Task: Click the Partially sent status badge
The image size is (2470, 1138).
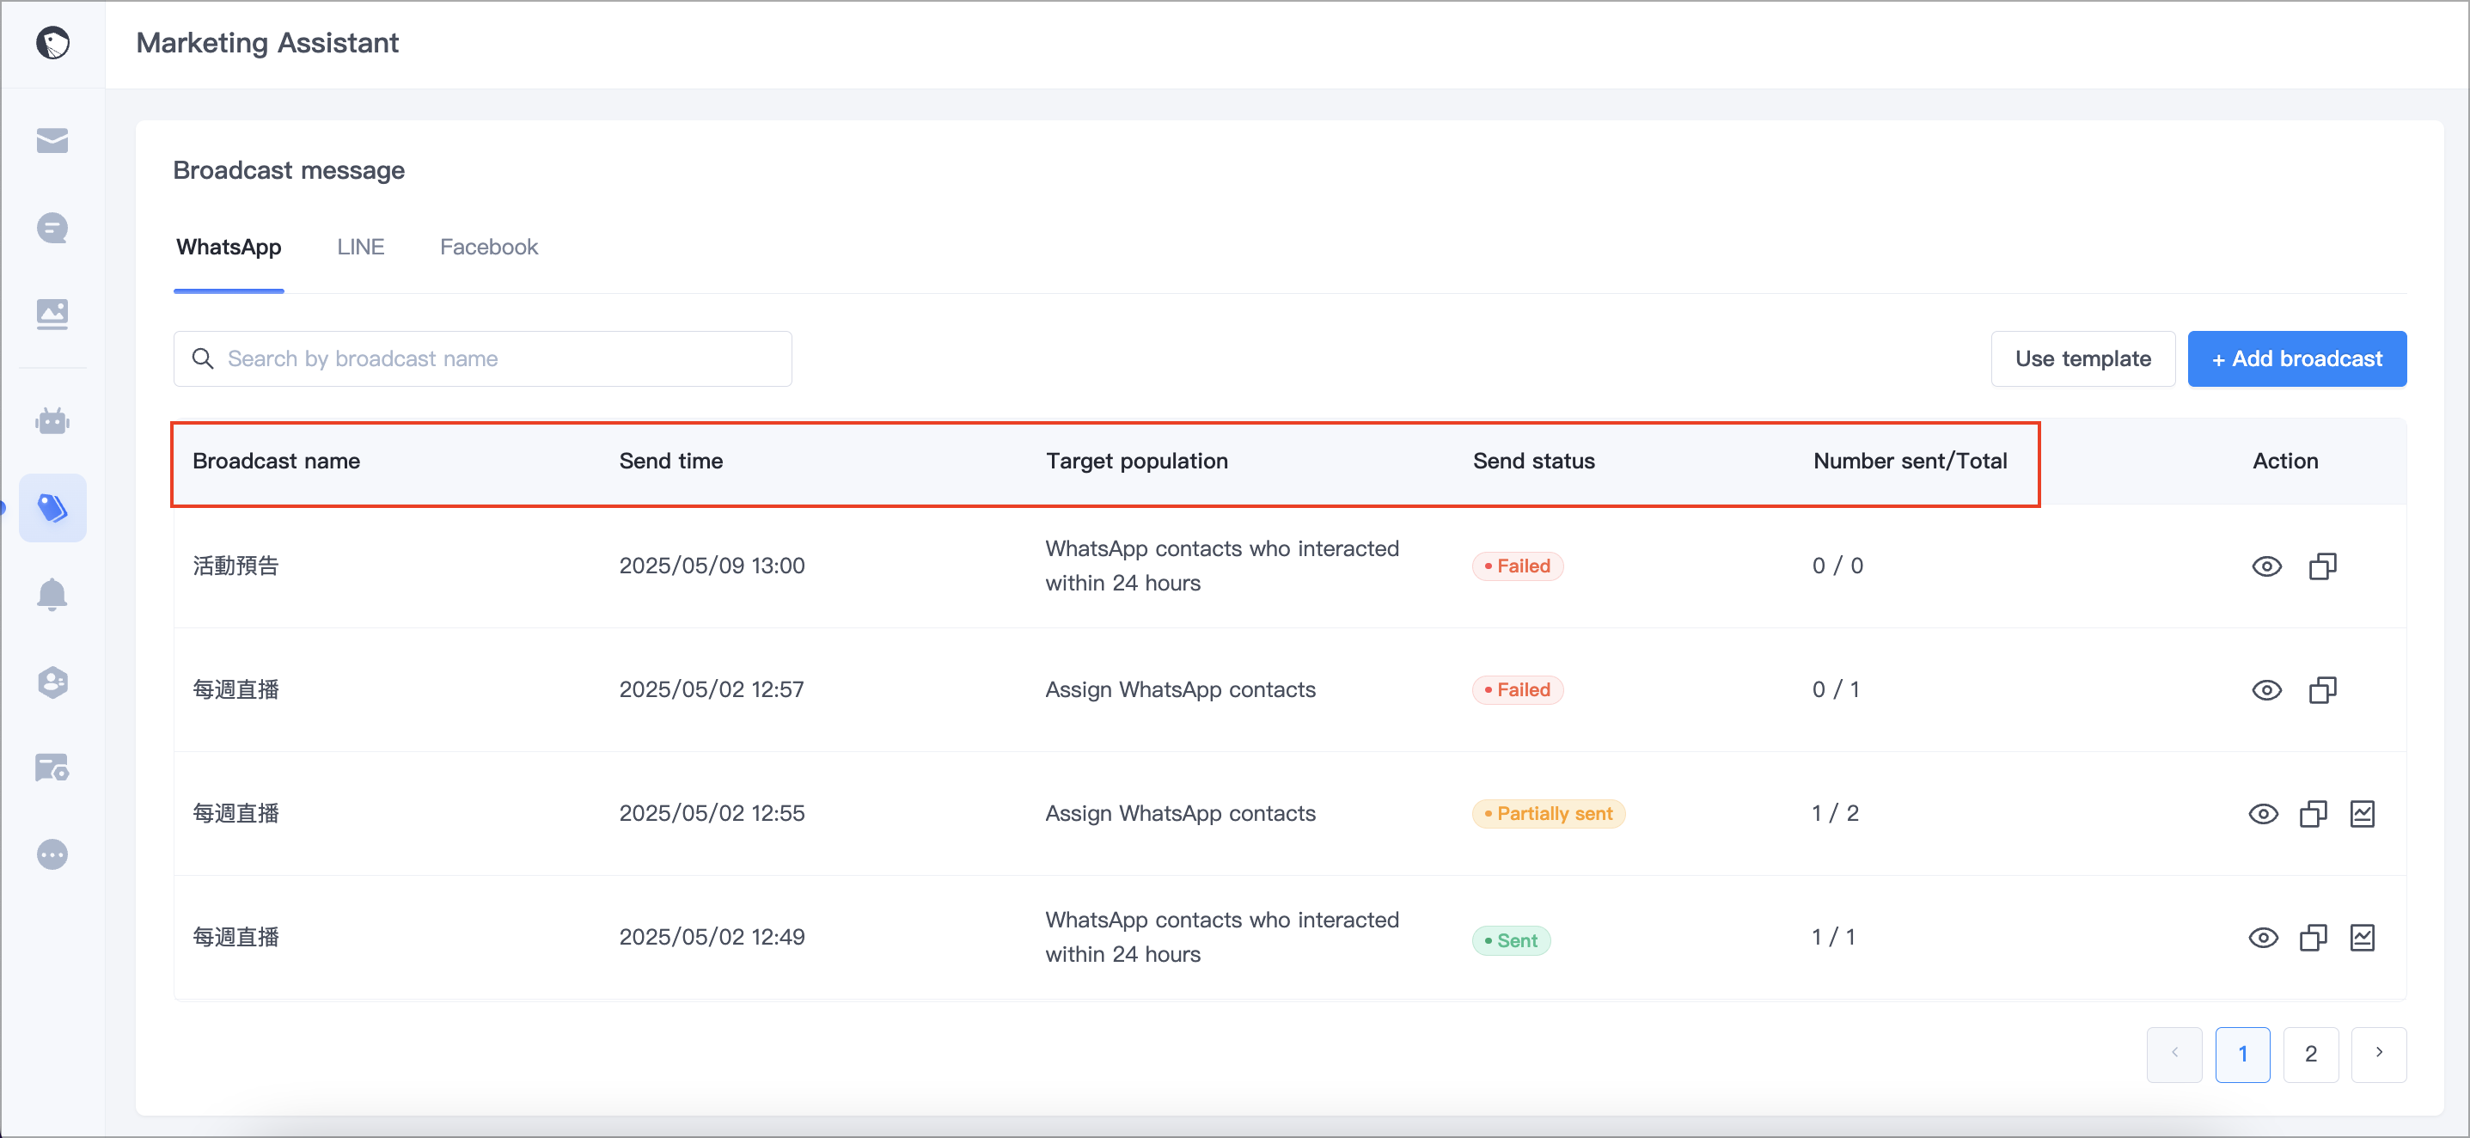Action: coord(1549,814)
